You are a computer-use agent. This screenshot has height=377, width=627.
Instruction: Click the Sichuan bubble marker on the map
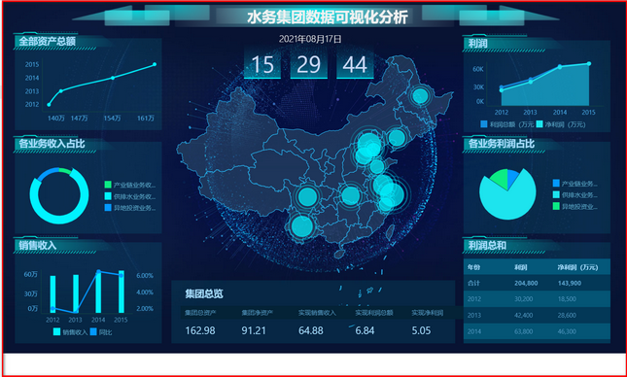coord(307,196)
